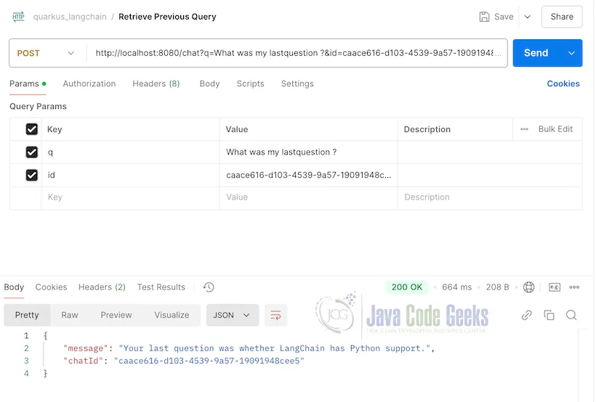Toggle the wrap lines icon
Viewport: 596px width, 402px height.
(x=275, y=315)
